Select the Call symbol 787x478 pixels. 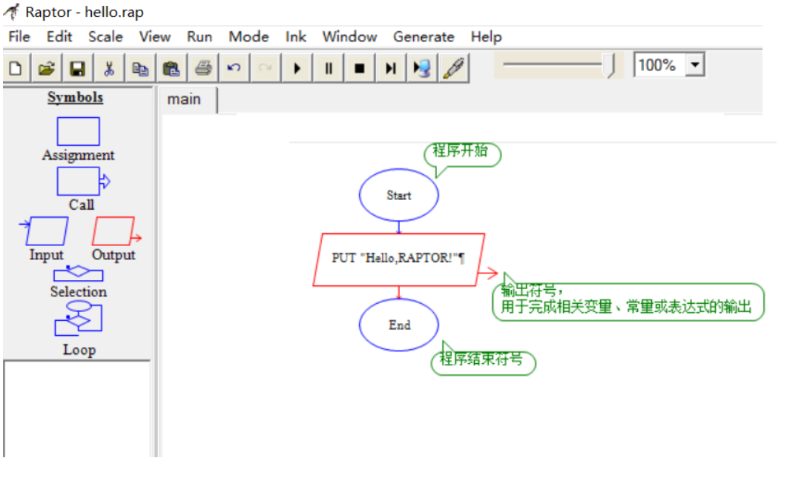click(83, 181)
